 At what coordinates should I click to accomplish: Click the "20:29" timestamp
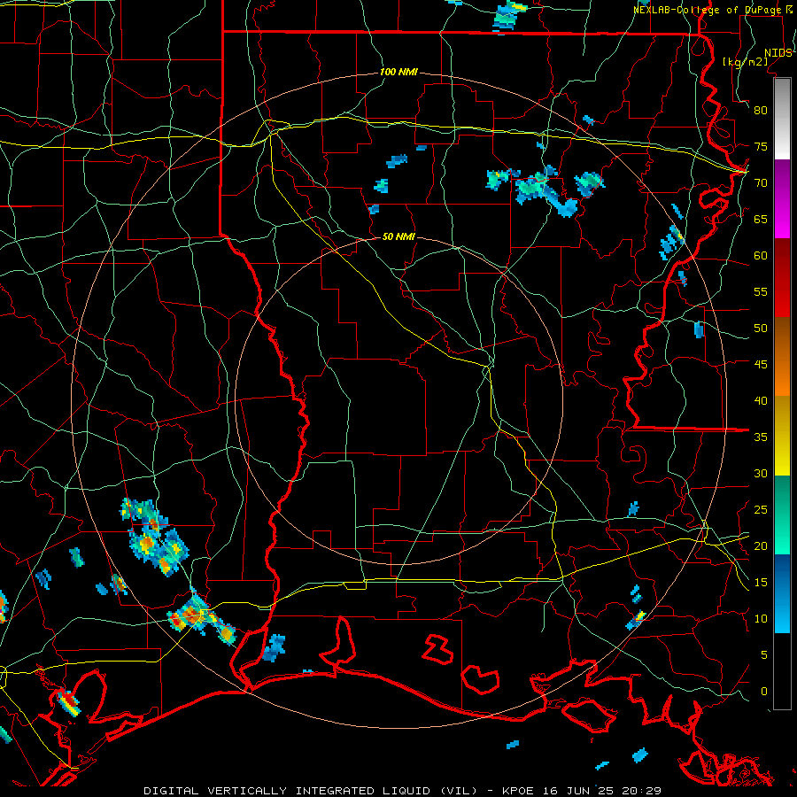[x=642, y=791]
